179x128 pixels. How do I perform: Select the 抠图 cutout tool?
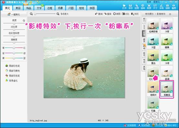coord(137,7)
